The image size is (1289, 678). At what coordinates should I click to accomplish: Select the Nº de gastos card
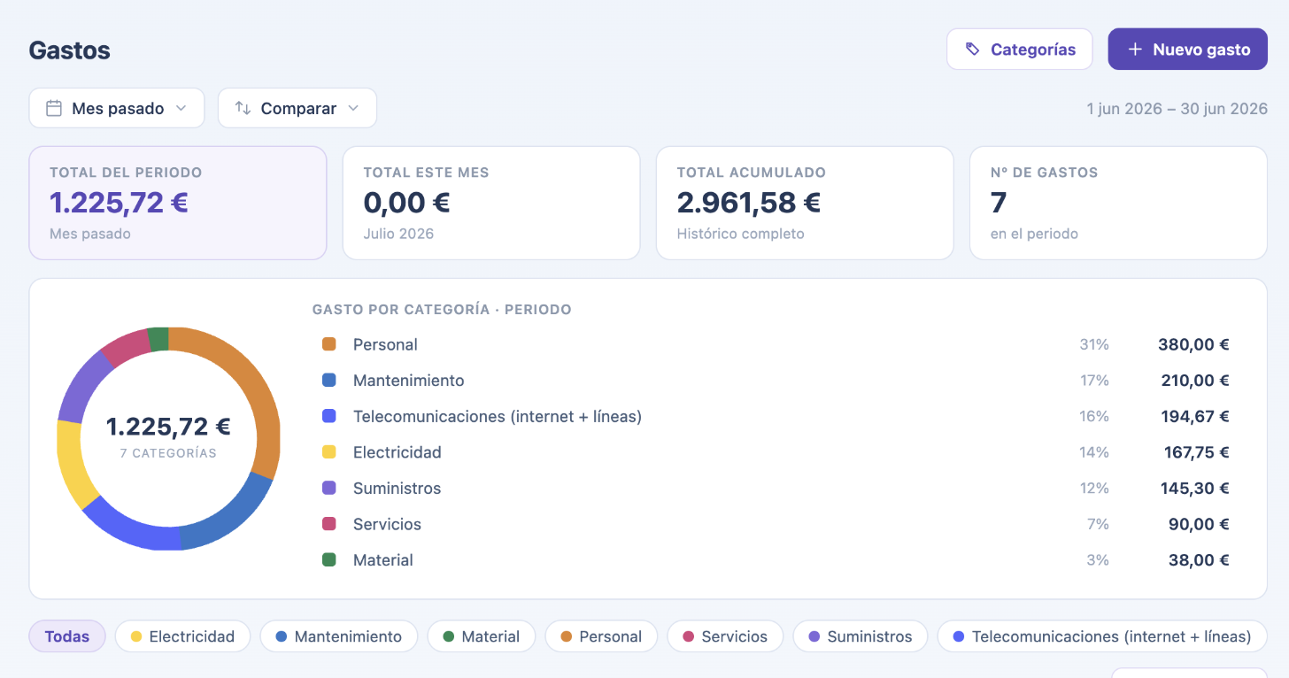coord(1118,203)
